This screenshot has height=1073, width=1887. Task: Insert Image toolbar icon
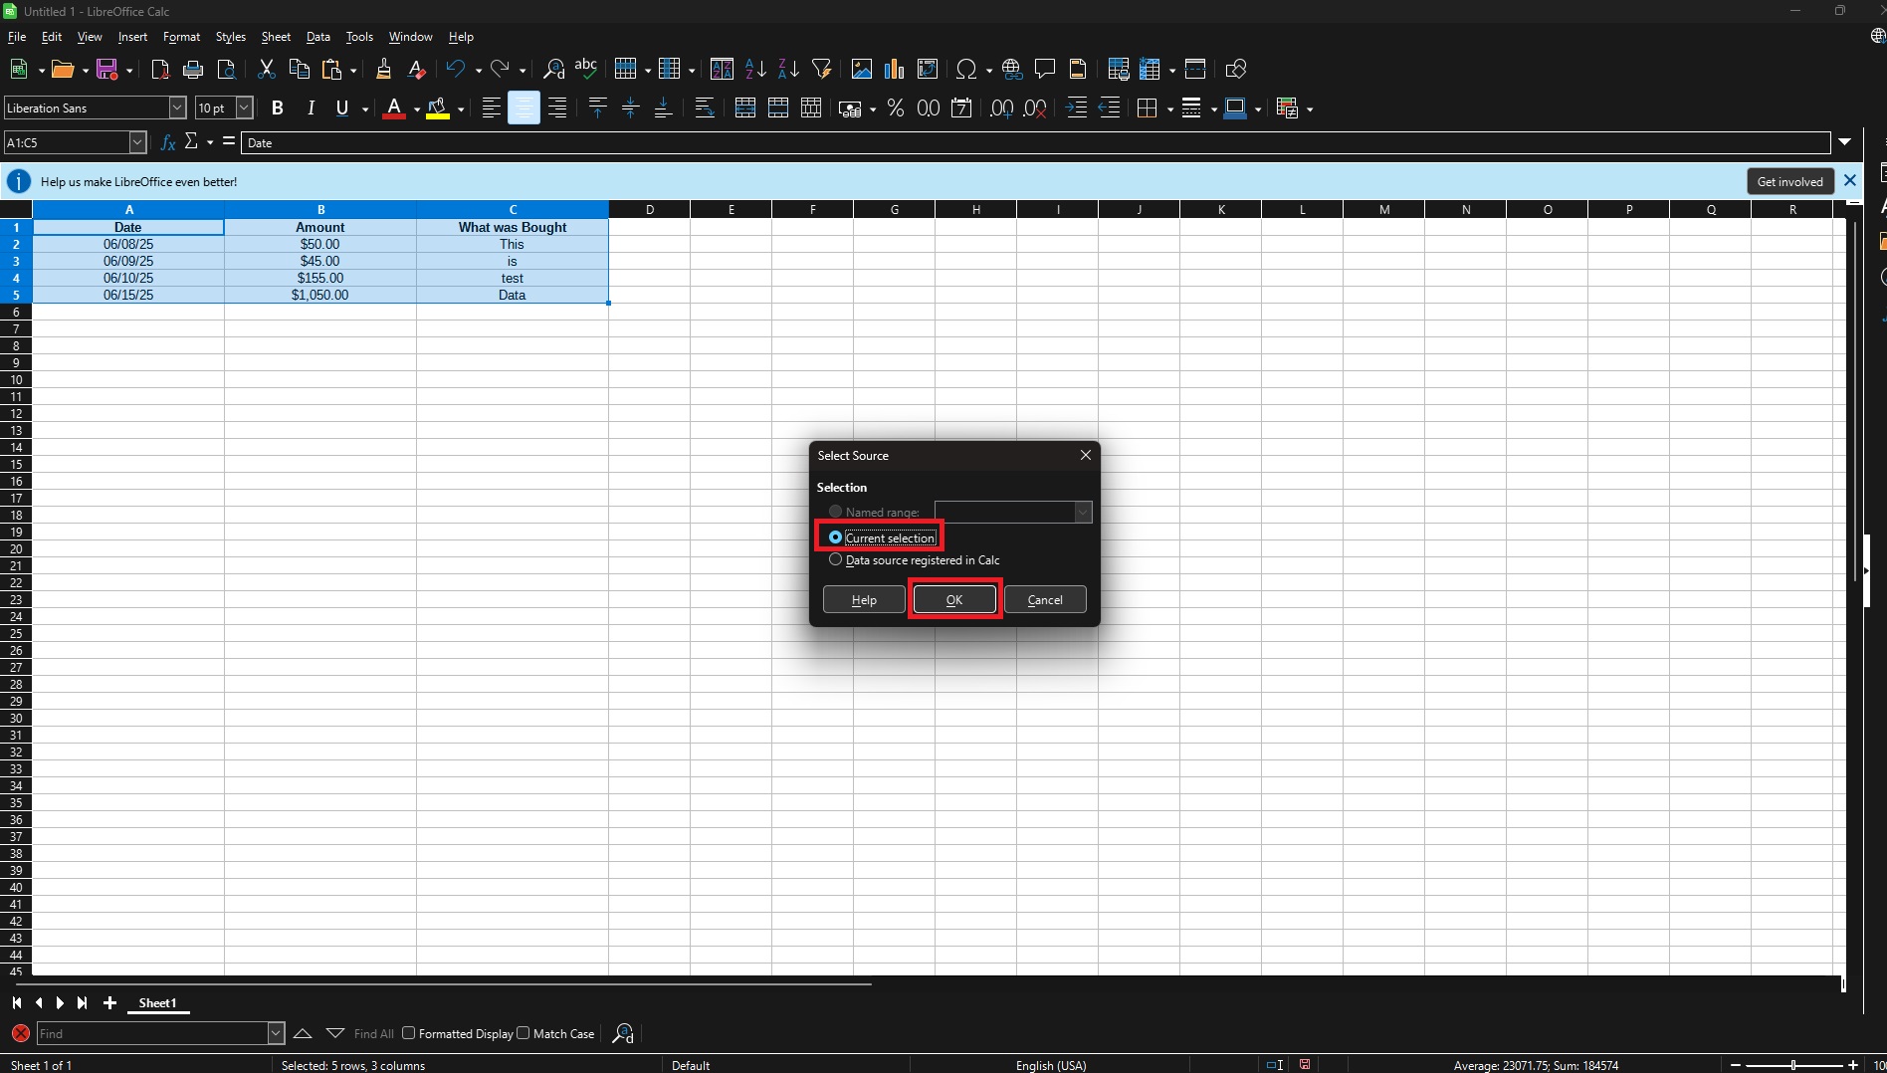point(862,69)
